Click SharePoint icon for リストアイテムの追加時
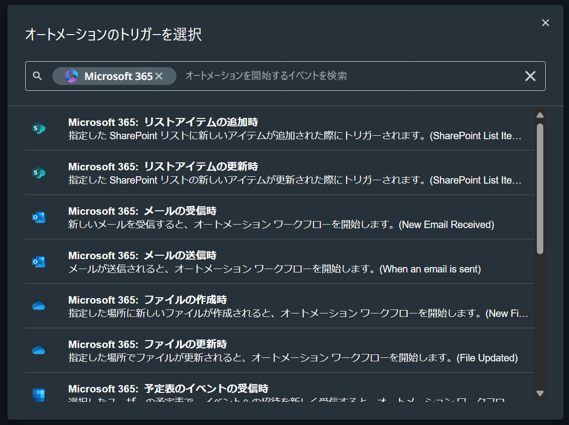569x425 pixels. point(39,128)
